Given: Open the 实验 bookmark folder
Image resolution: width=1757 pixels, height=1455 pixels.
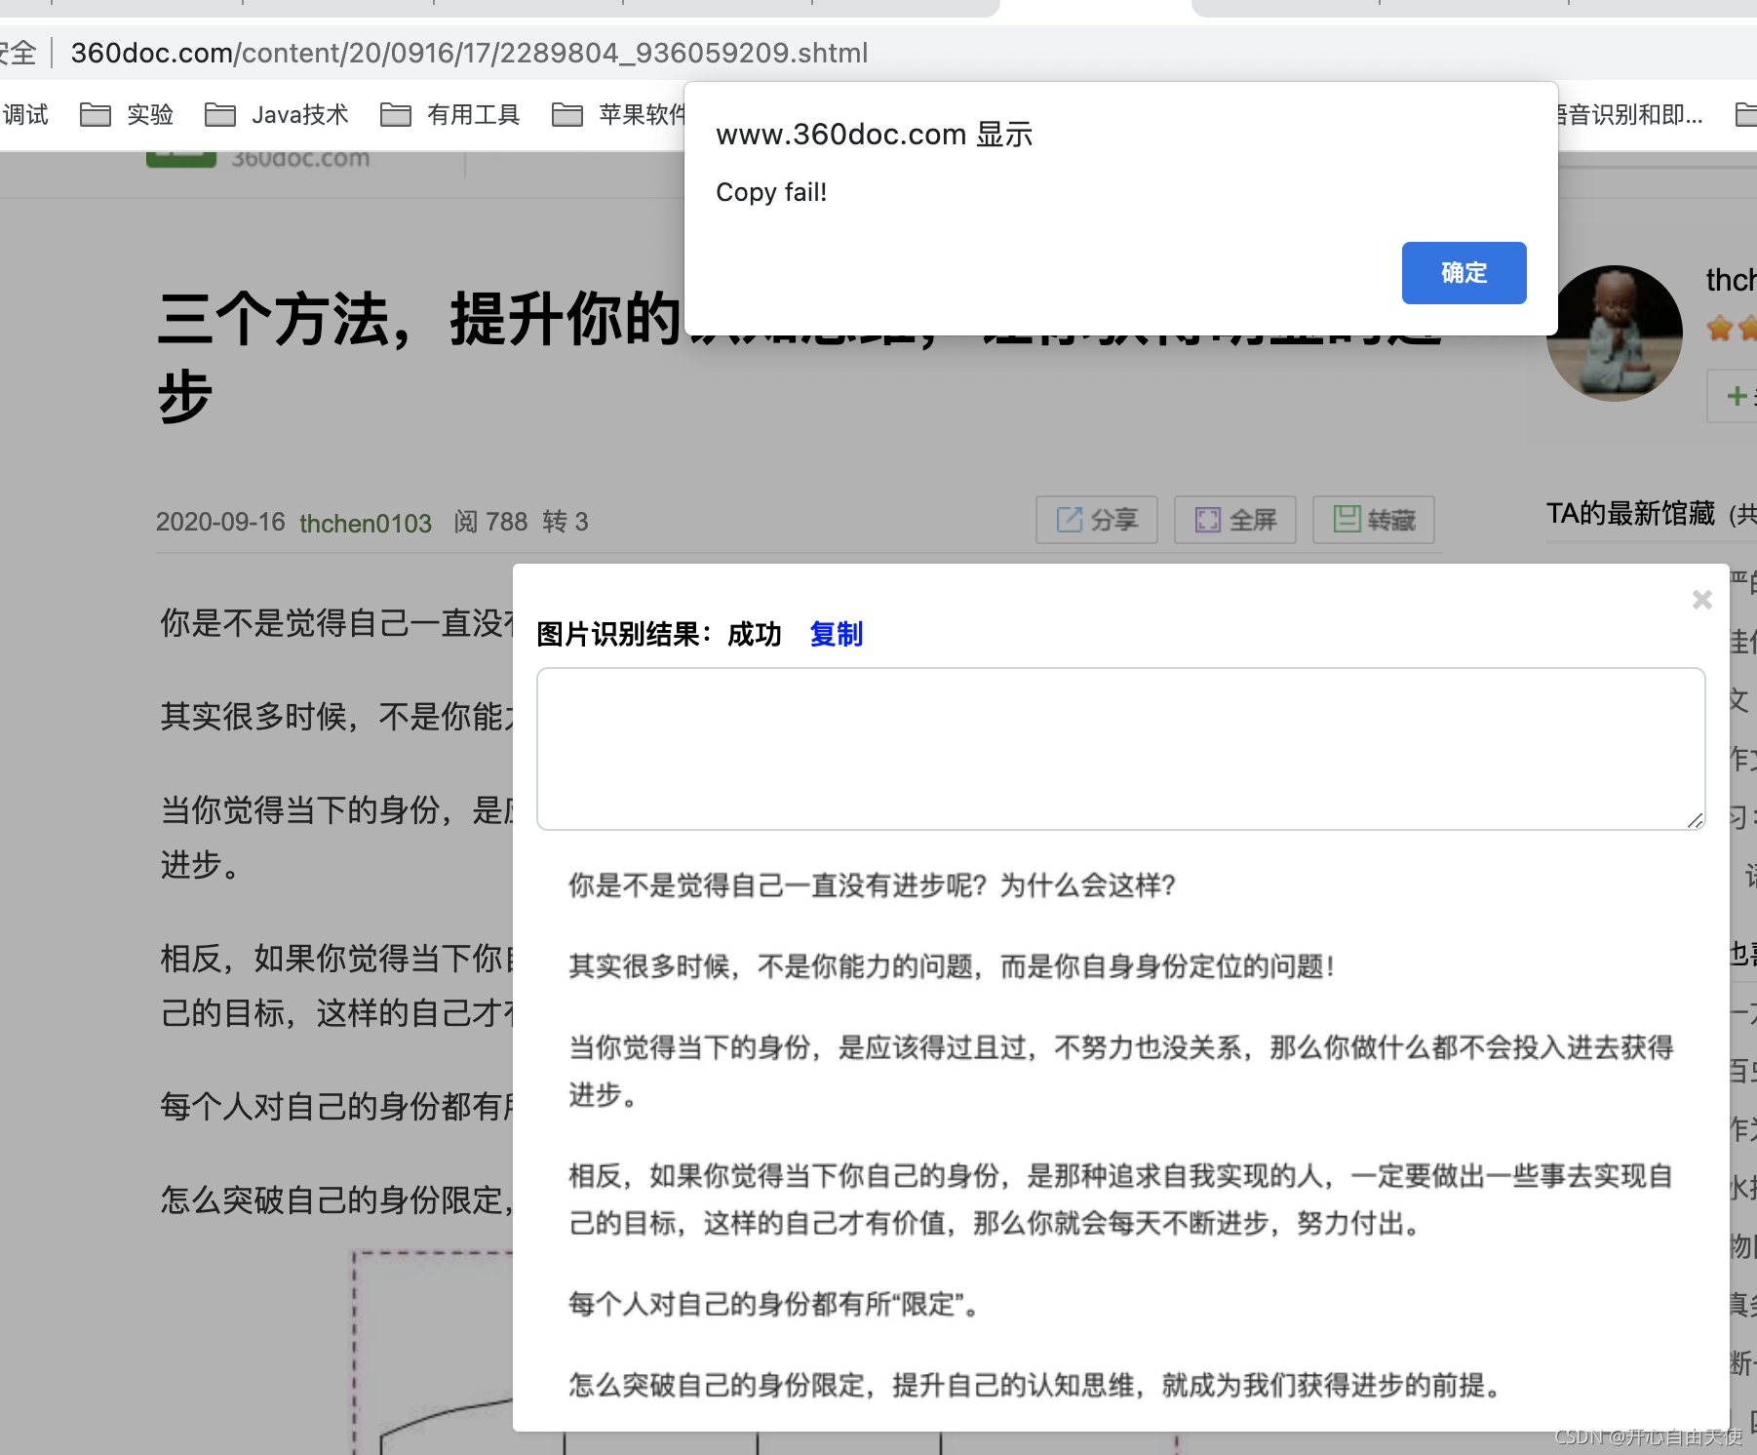Looking at the screenshot, I should click(x=127, y=115).
